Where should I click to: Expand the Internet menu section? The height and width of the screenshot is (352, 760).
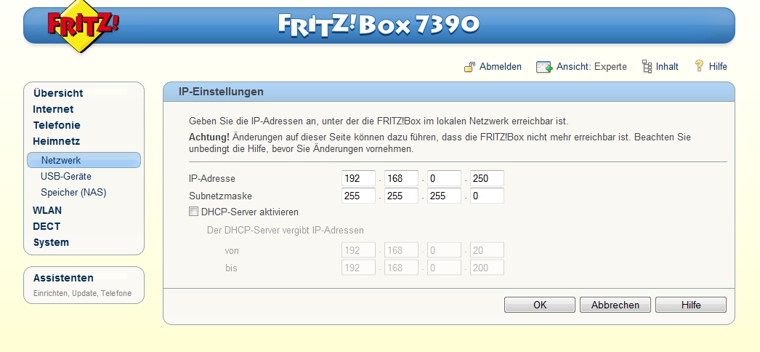pos(53,109)
